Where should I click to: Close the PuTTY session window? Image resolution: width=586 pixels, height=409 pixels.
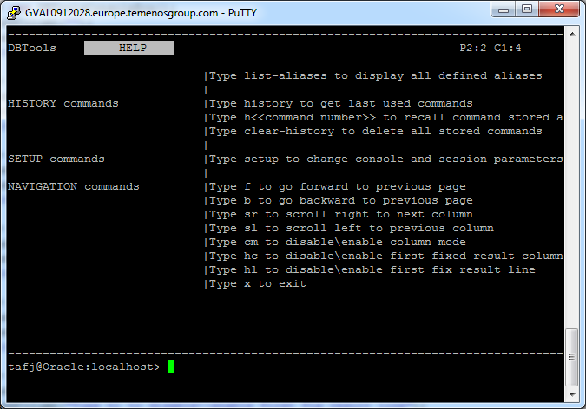coord(559,9)
